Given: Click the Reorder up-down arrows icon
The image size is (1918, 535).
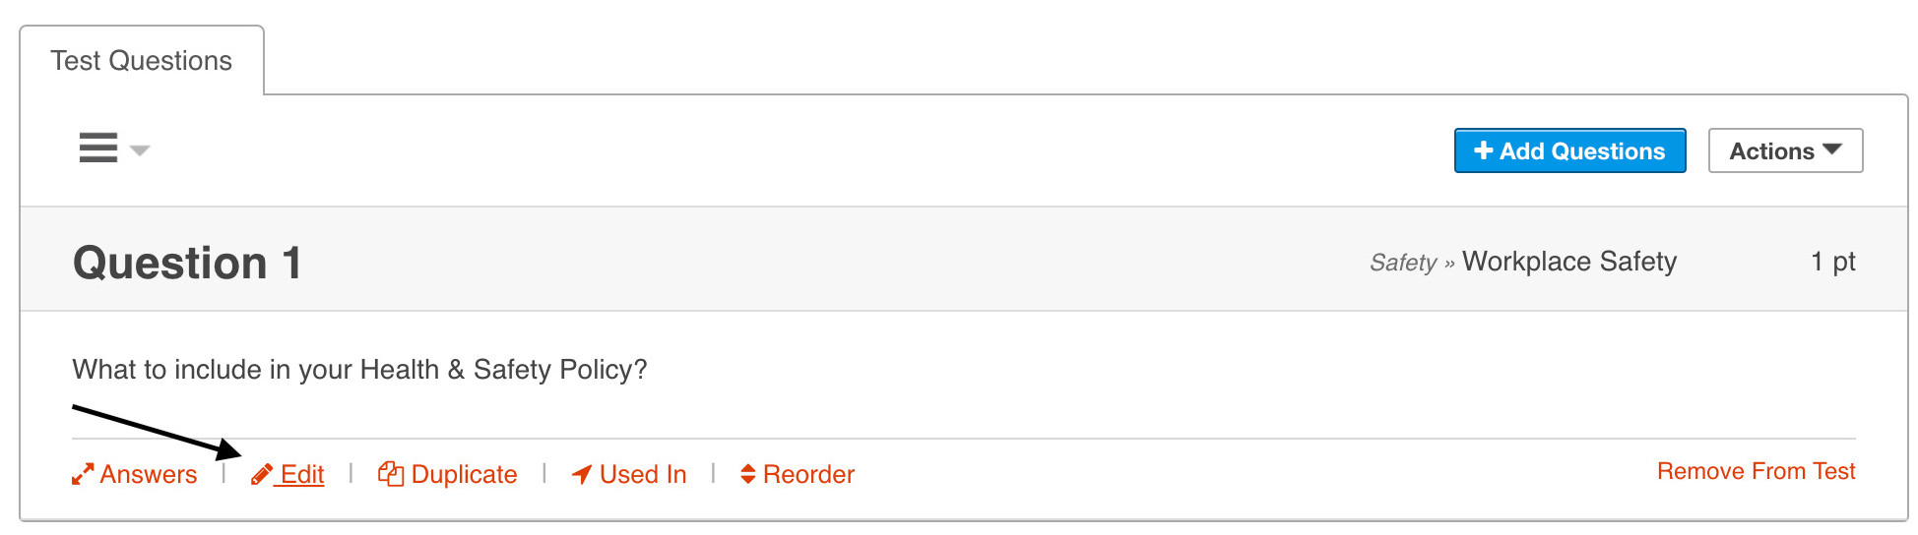Looking at the screenshot, I should (748, 475).
